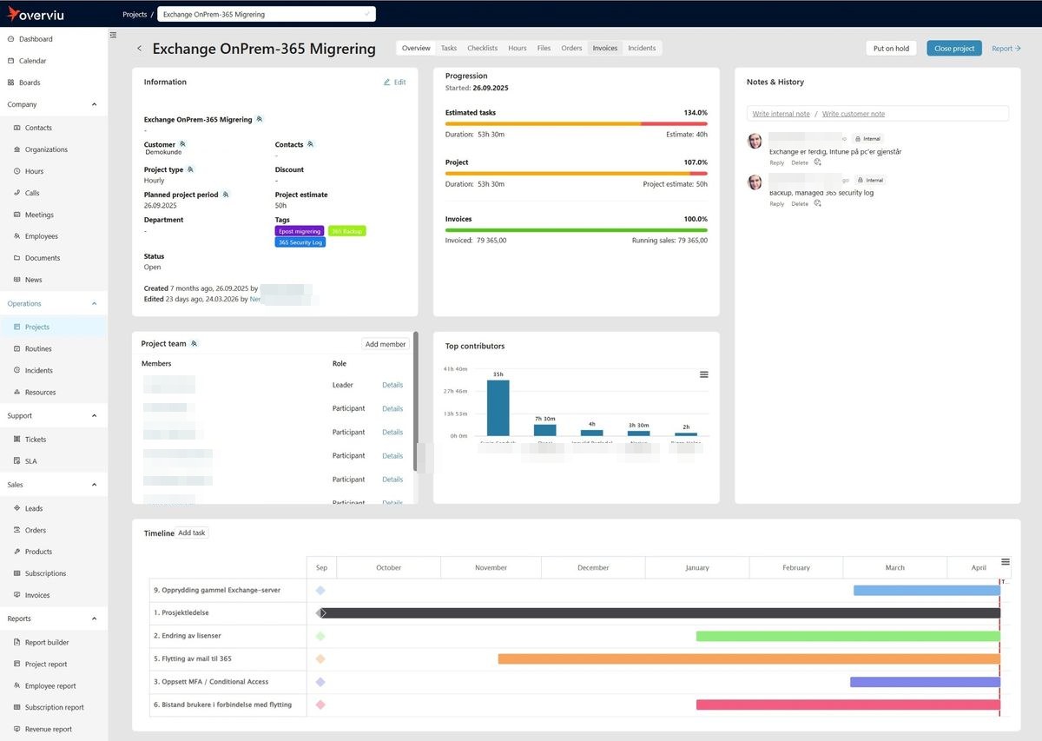Click the green Invoices progress bar
Screen dimensions: 1042x741
577,230
